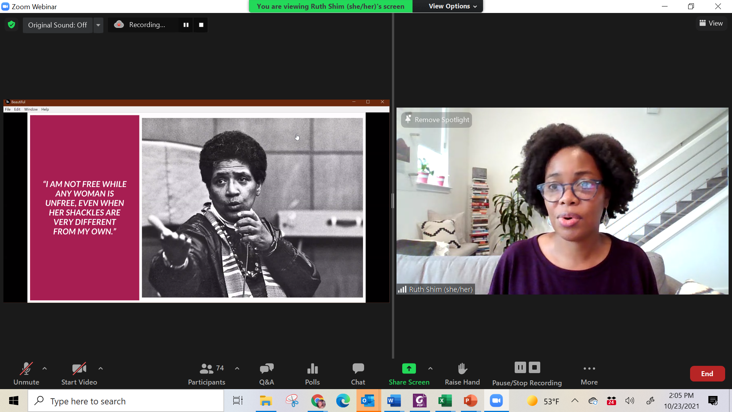Click the Raise Hand icon
The height and width of the screenshot is (412, 732).
point(462,369)
